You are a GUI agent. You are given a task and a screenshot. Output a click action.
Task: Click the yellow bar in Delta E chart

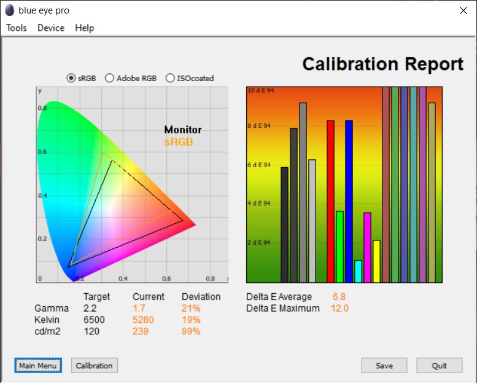tap(376, 261)
